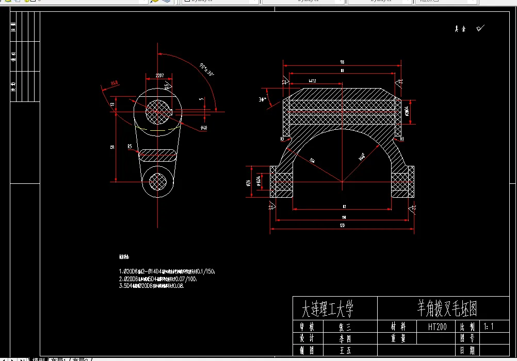
Task: Select the designer name 李四
Action: 345,339
